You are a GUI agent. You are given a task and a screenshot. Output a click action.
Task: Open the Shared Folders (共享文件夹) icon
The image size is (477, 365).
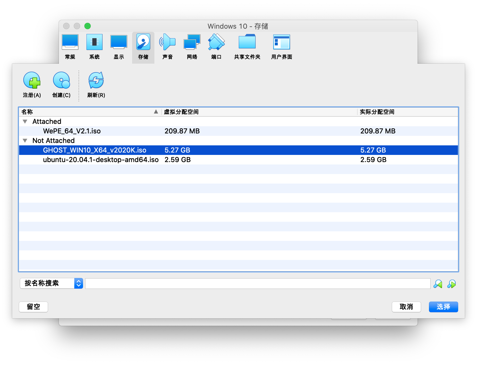coord(247,42)
